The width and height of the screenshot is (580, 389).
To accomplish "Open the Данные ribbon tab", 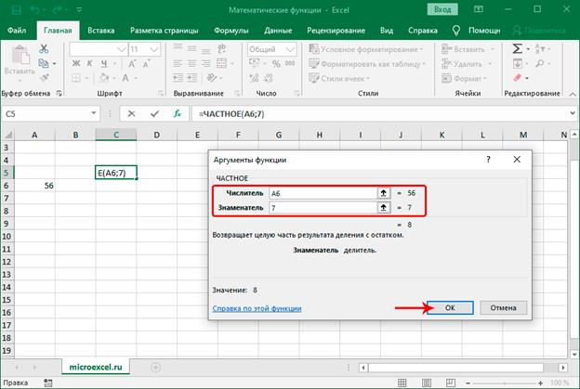I will click(x=278, y=31).
